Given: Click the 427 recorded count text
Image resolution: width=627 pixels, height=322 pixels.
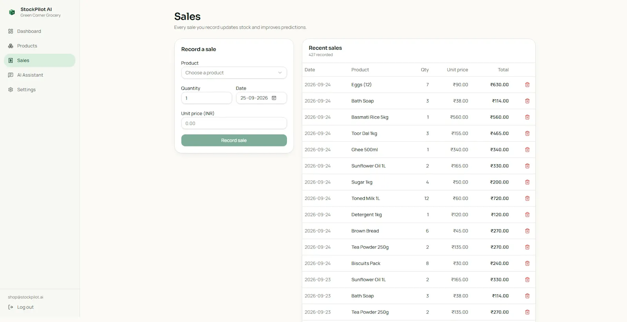Looking at the screenshot, I should pos(321,55).
